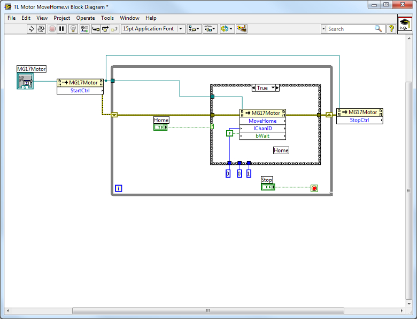Image resolution: width=417 pixels, height=319 pixels.
Task: Toggle Retain Wire Values button
Action: [84, 29]
